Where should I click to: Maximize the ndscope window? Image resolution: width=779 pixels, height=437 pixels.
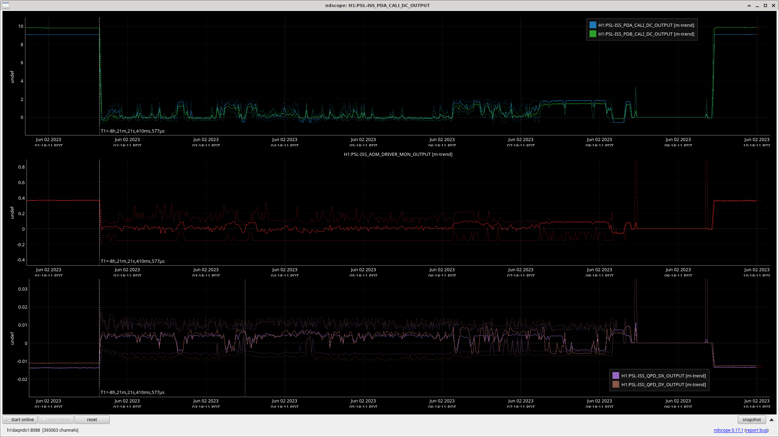(765, 6)
